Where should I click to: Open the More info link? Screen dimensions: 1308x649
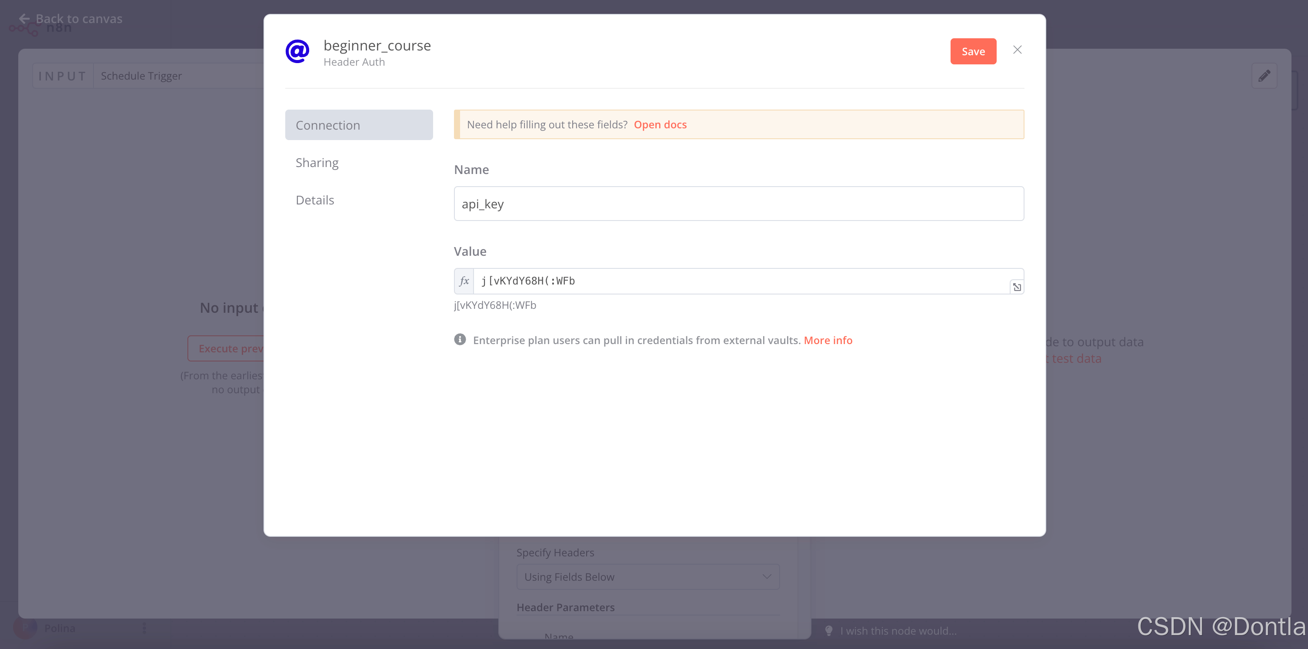[x=828, y=340]
